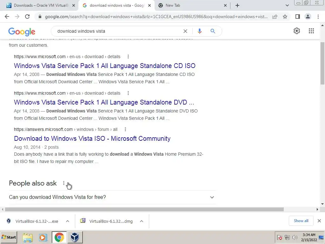This screenshot has width=325, height=244.
Task: Open Google quick settings gear
Action: point(297,31)
